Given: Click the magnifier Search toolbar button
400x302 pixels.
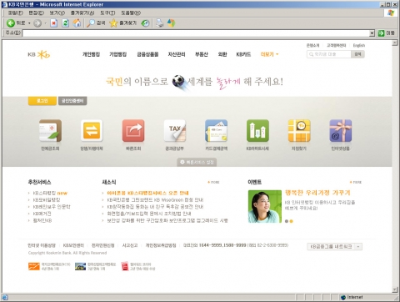Looking at the screenshot, I should tap(96, 23).
